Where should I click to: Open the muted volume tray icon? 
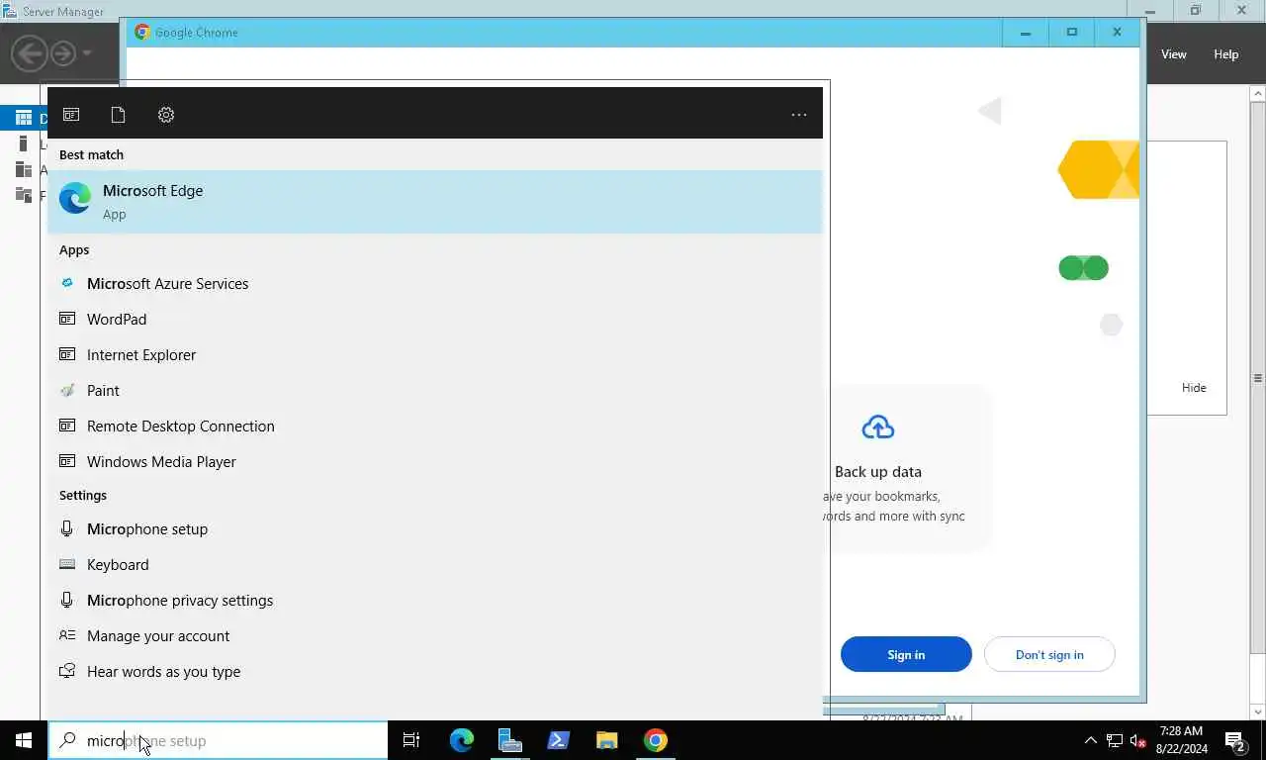click(1137, 740)
